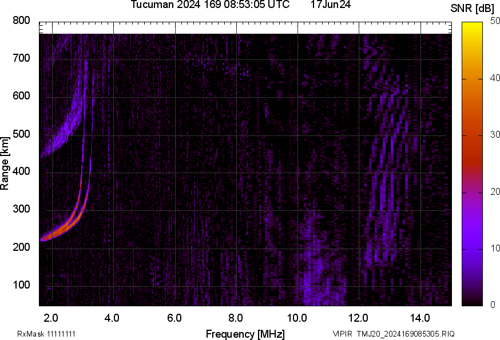500x340 pixels.
Task: Click frequency tick label '8.0'
Action: [x=236, y=318]
